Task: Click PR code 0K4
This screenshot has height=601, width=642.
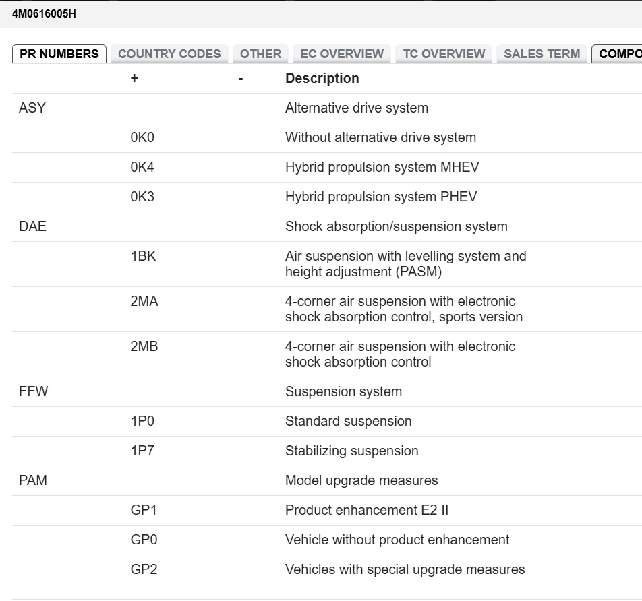Action: pos(142,167)
